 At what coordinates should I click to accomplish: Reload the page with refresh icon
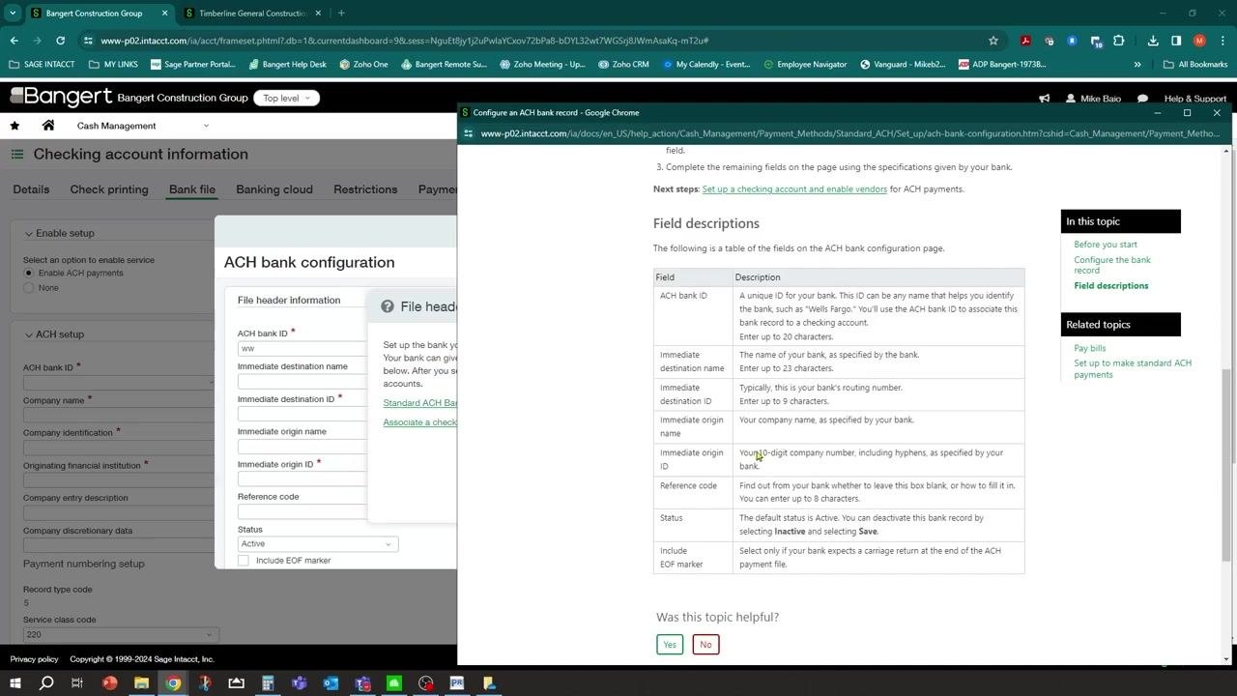tap(60, 41)
